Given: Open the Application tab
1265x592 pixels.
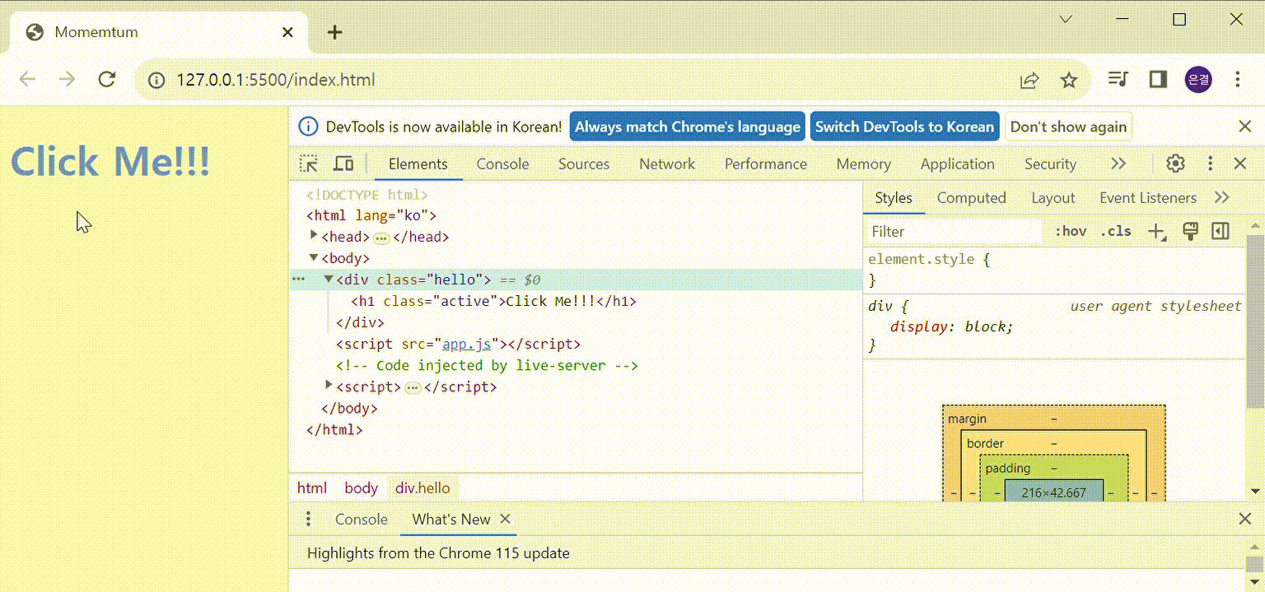Looking at the screenshot, I should [958, 164].
